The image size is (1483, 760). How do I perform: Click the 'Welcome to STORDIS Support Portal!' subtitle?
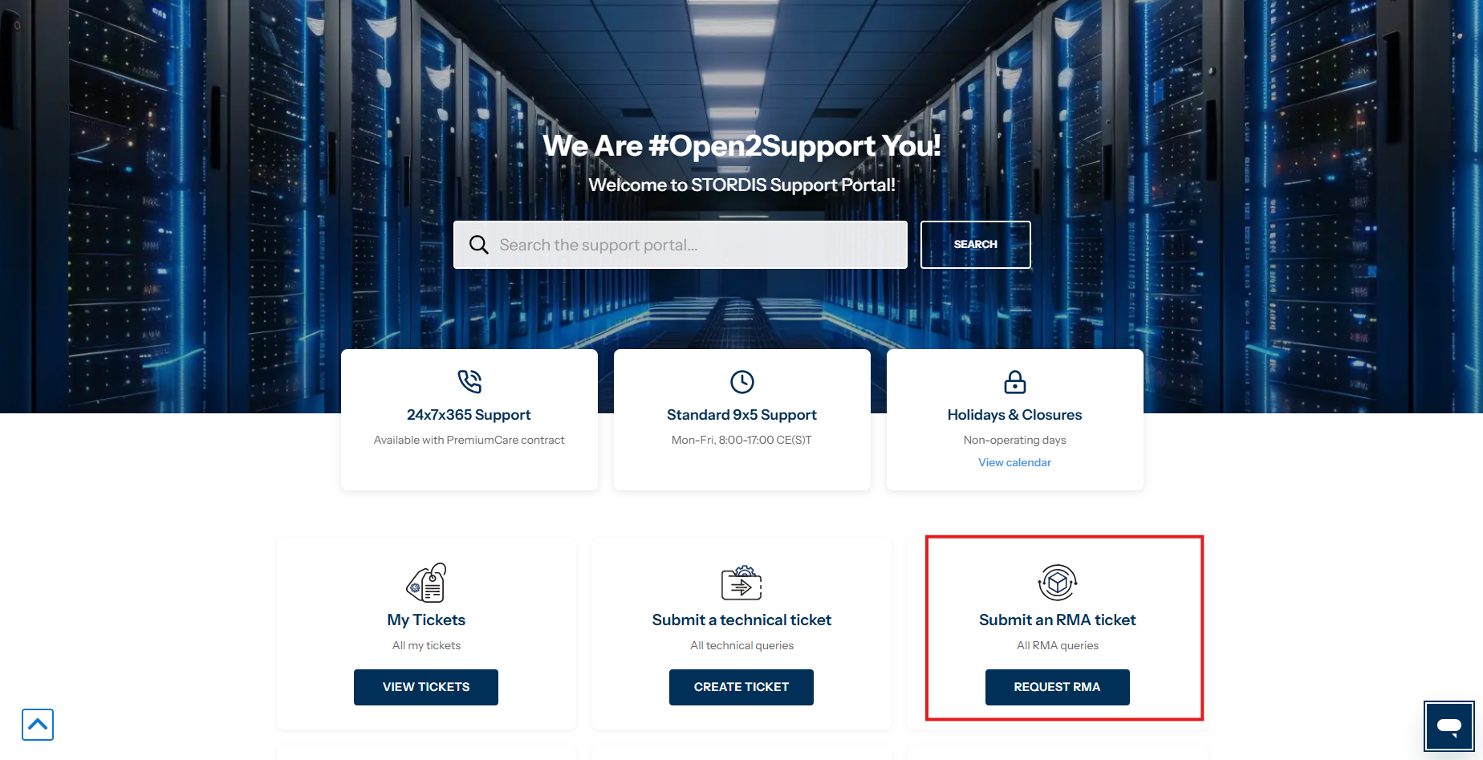pyautogui.click(x=741, y=185)
